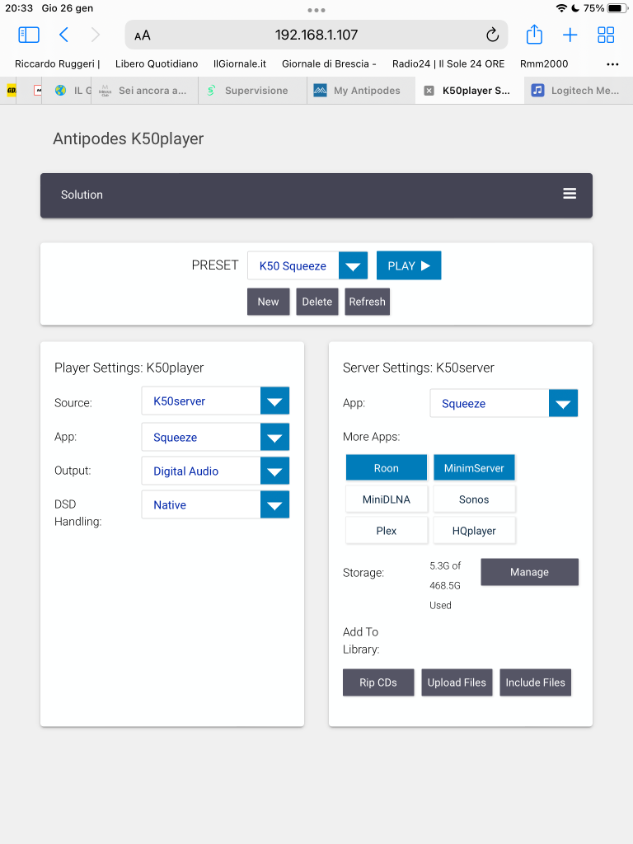
Task: Open the GD yellow pinned tab
Action: pos(11,91)
